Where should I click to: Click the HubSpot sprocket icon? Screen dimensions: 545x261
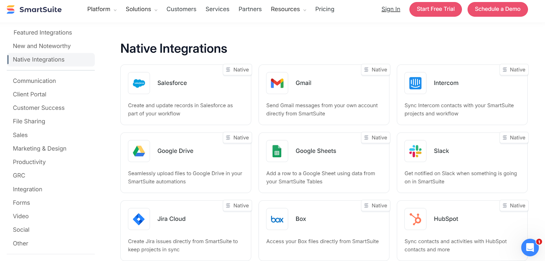[415, 219]
